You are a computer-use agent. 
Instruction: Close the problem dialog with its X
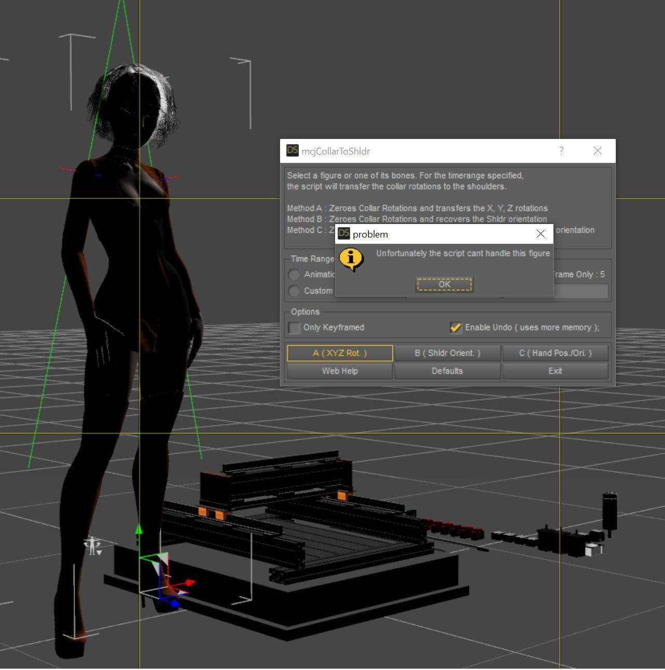(541, 234)
